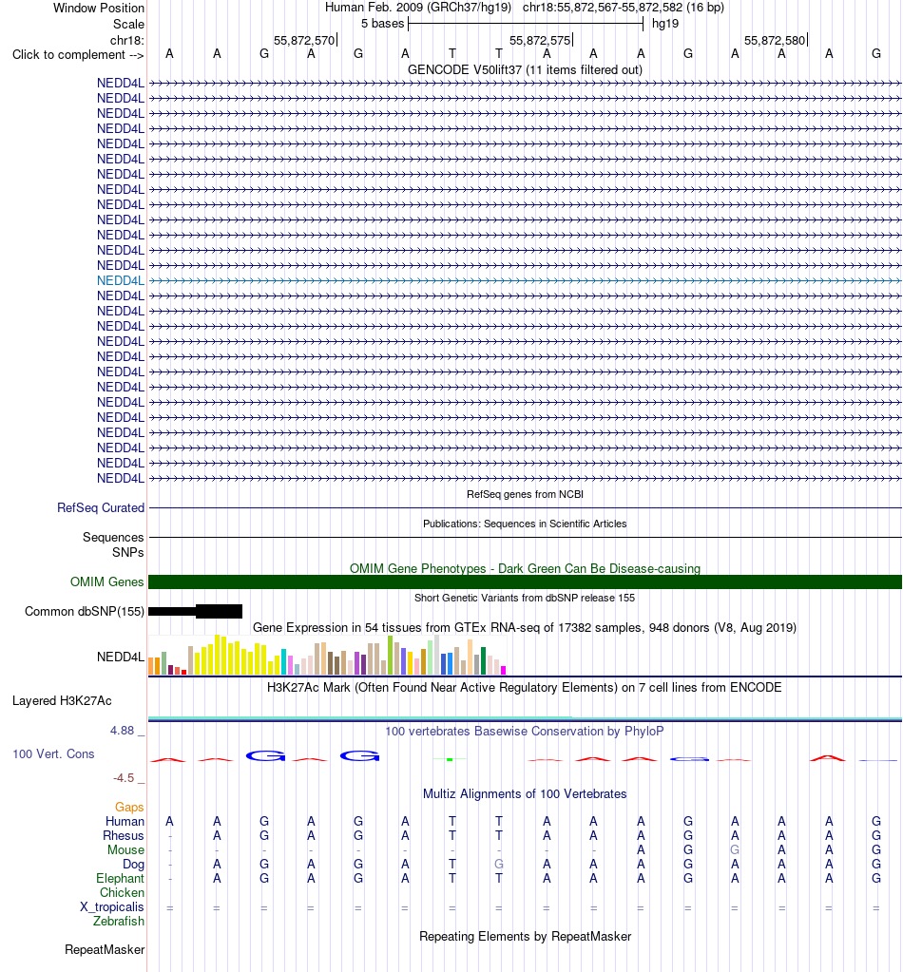This screenshot has width=903, height=972.
Task: Click the 'GENCODE V50lift37 (11 items filtered out)' title
Action: (525, 70)
